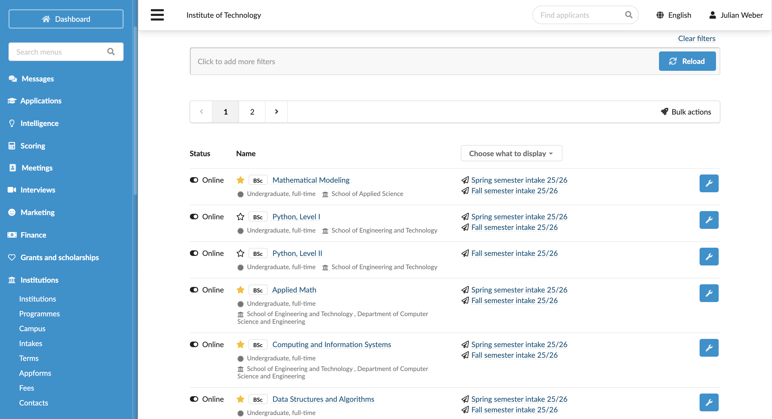
Task: Open Campus in the sidebar
Action: [x=32, y=328]
